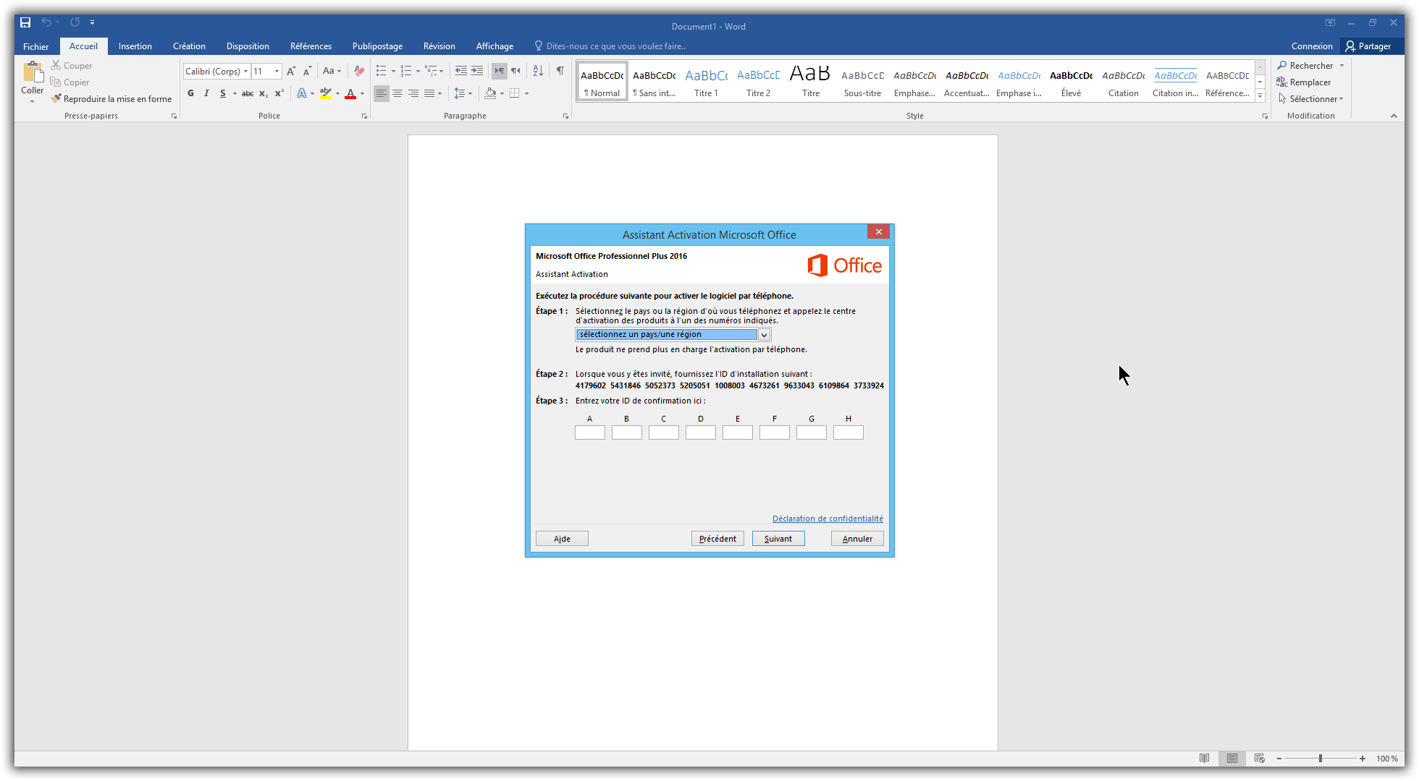Click the Save icon in quick access
Screen dimensions: 1419x781
coord(25,22)
